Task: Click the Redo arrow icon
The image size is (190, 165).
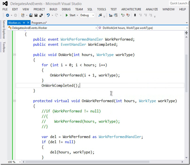Action: (x=57, y=15)
